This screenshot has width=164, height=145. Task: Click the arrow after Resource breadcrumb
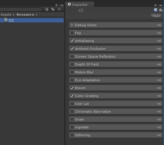[x=36, y=15]
